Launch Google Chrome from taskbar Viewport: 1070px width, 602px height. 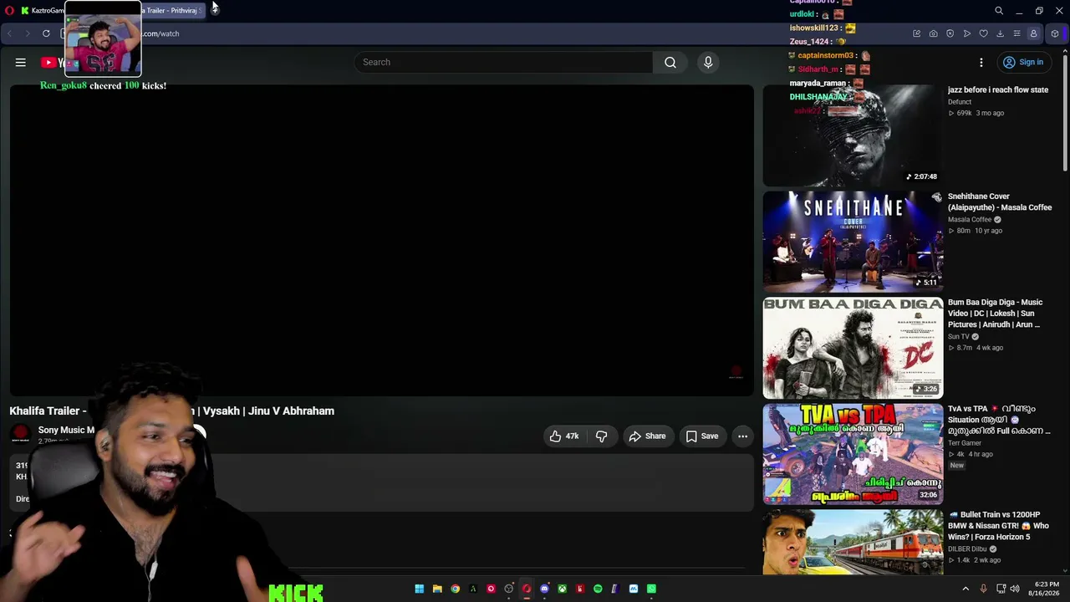[455, 589]
